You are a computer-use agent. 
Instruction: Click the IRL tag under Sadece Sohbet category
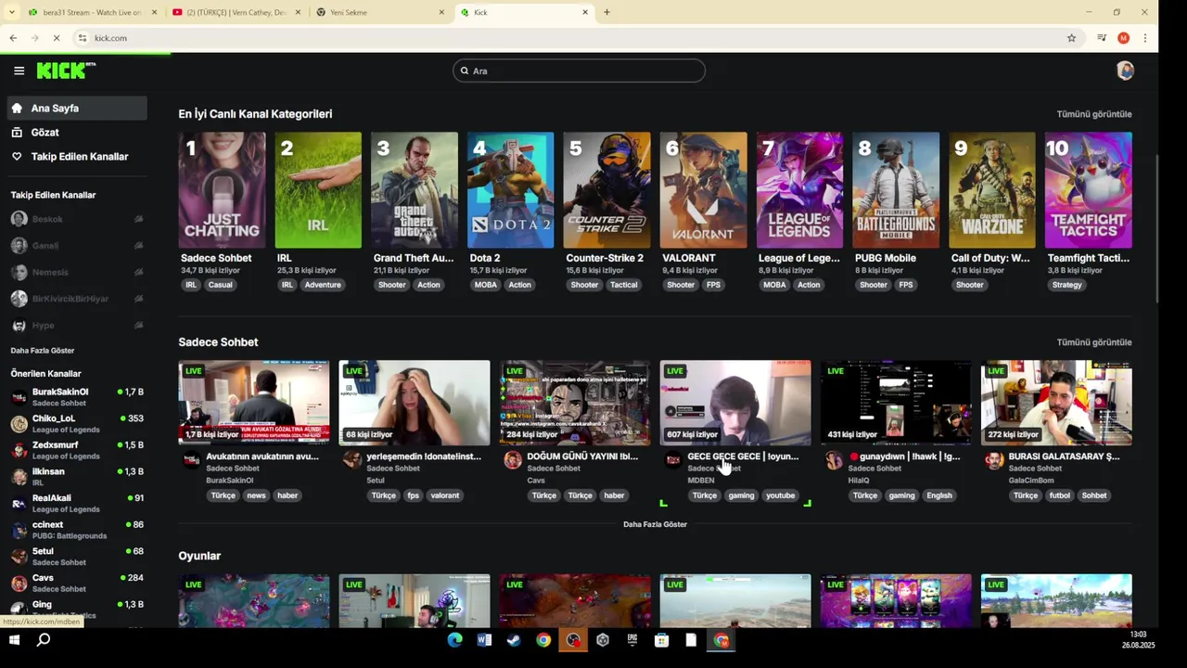point(191,285)
